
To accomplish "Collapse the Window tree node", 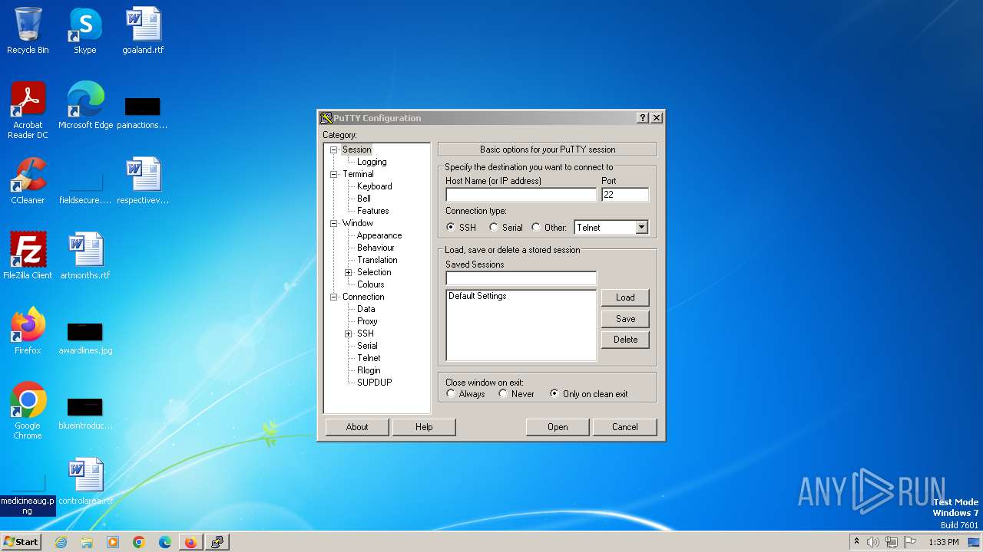I will click(334, 223).
